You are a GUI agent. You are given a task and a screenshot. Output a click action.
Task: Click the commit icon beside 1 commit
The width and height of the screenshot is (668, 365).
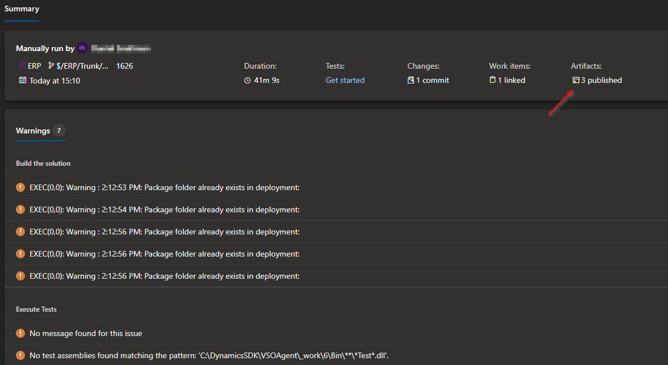(x=411, y=80)
